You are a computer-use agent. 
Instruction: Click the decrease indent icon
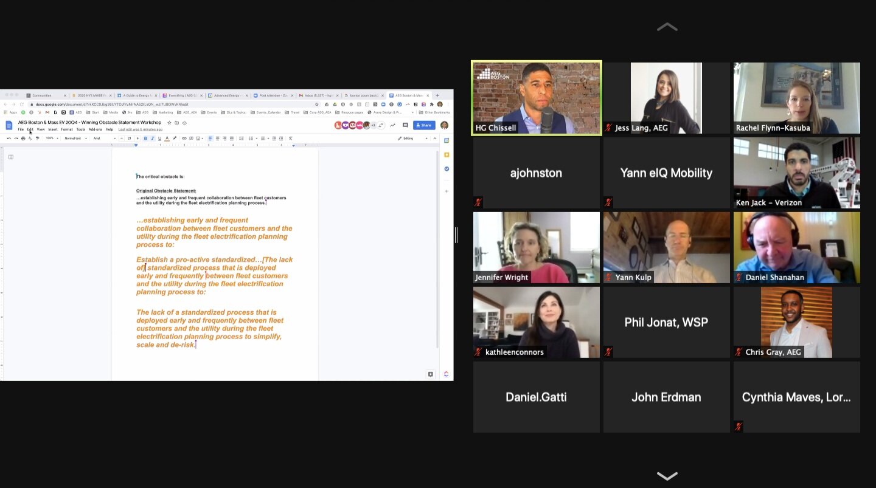274,139
